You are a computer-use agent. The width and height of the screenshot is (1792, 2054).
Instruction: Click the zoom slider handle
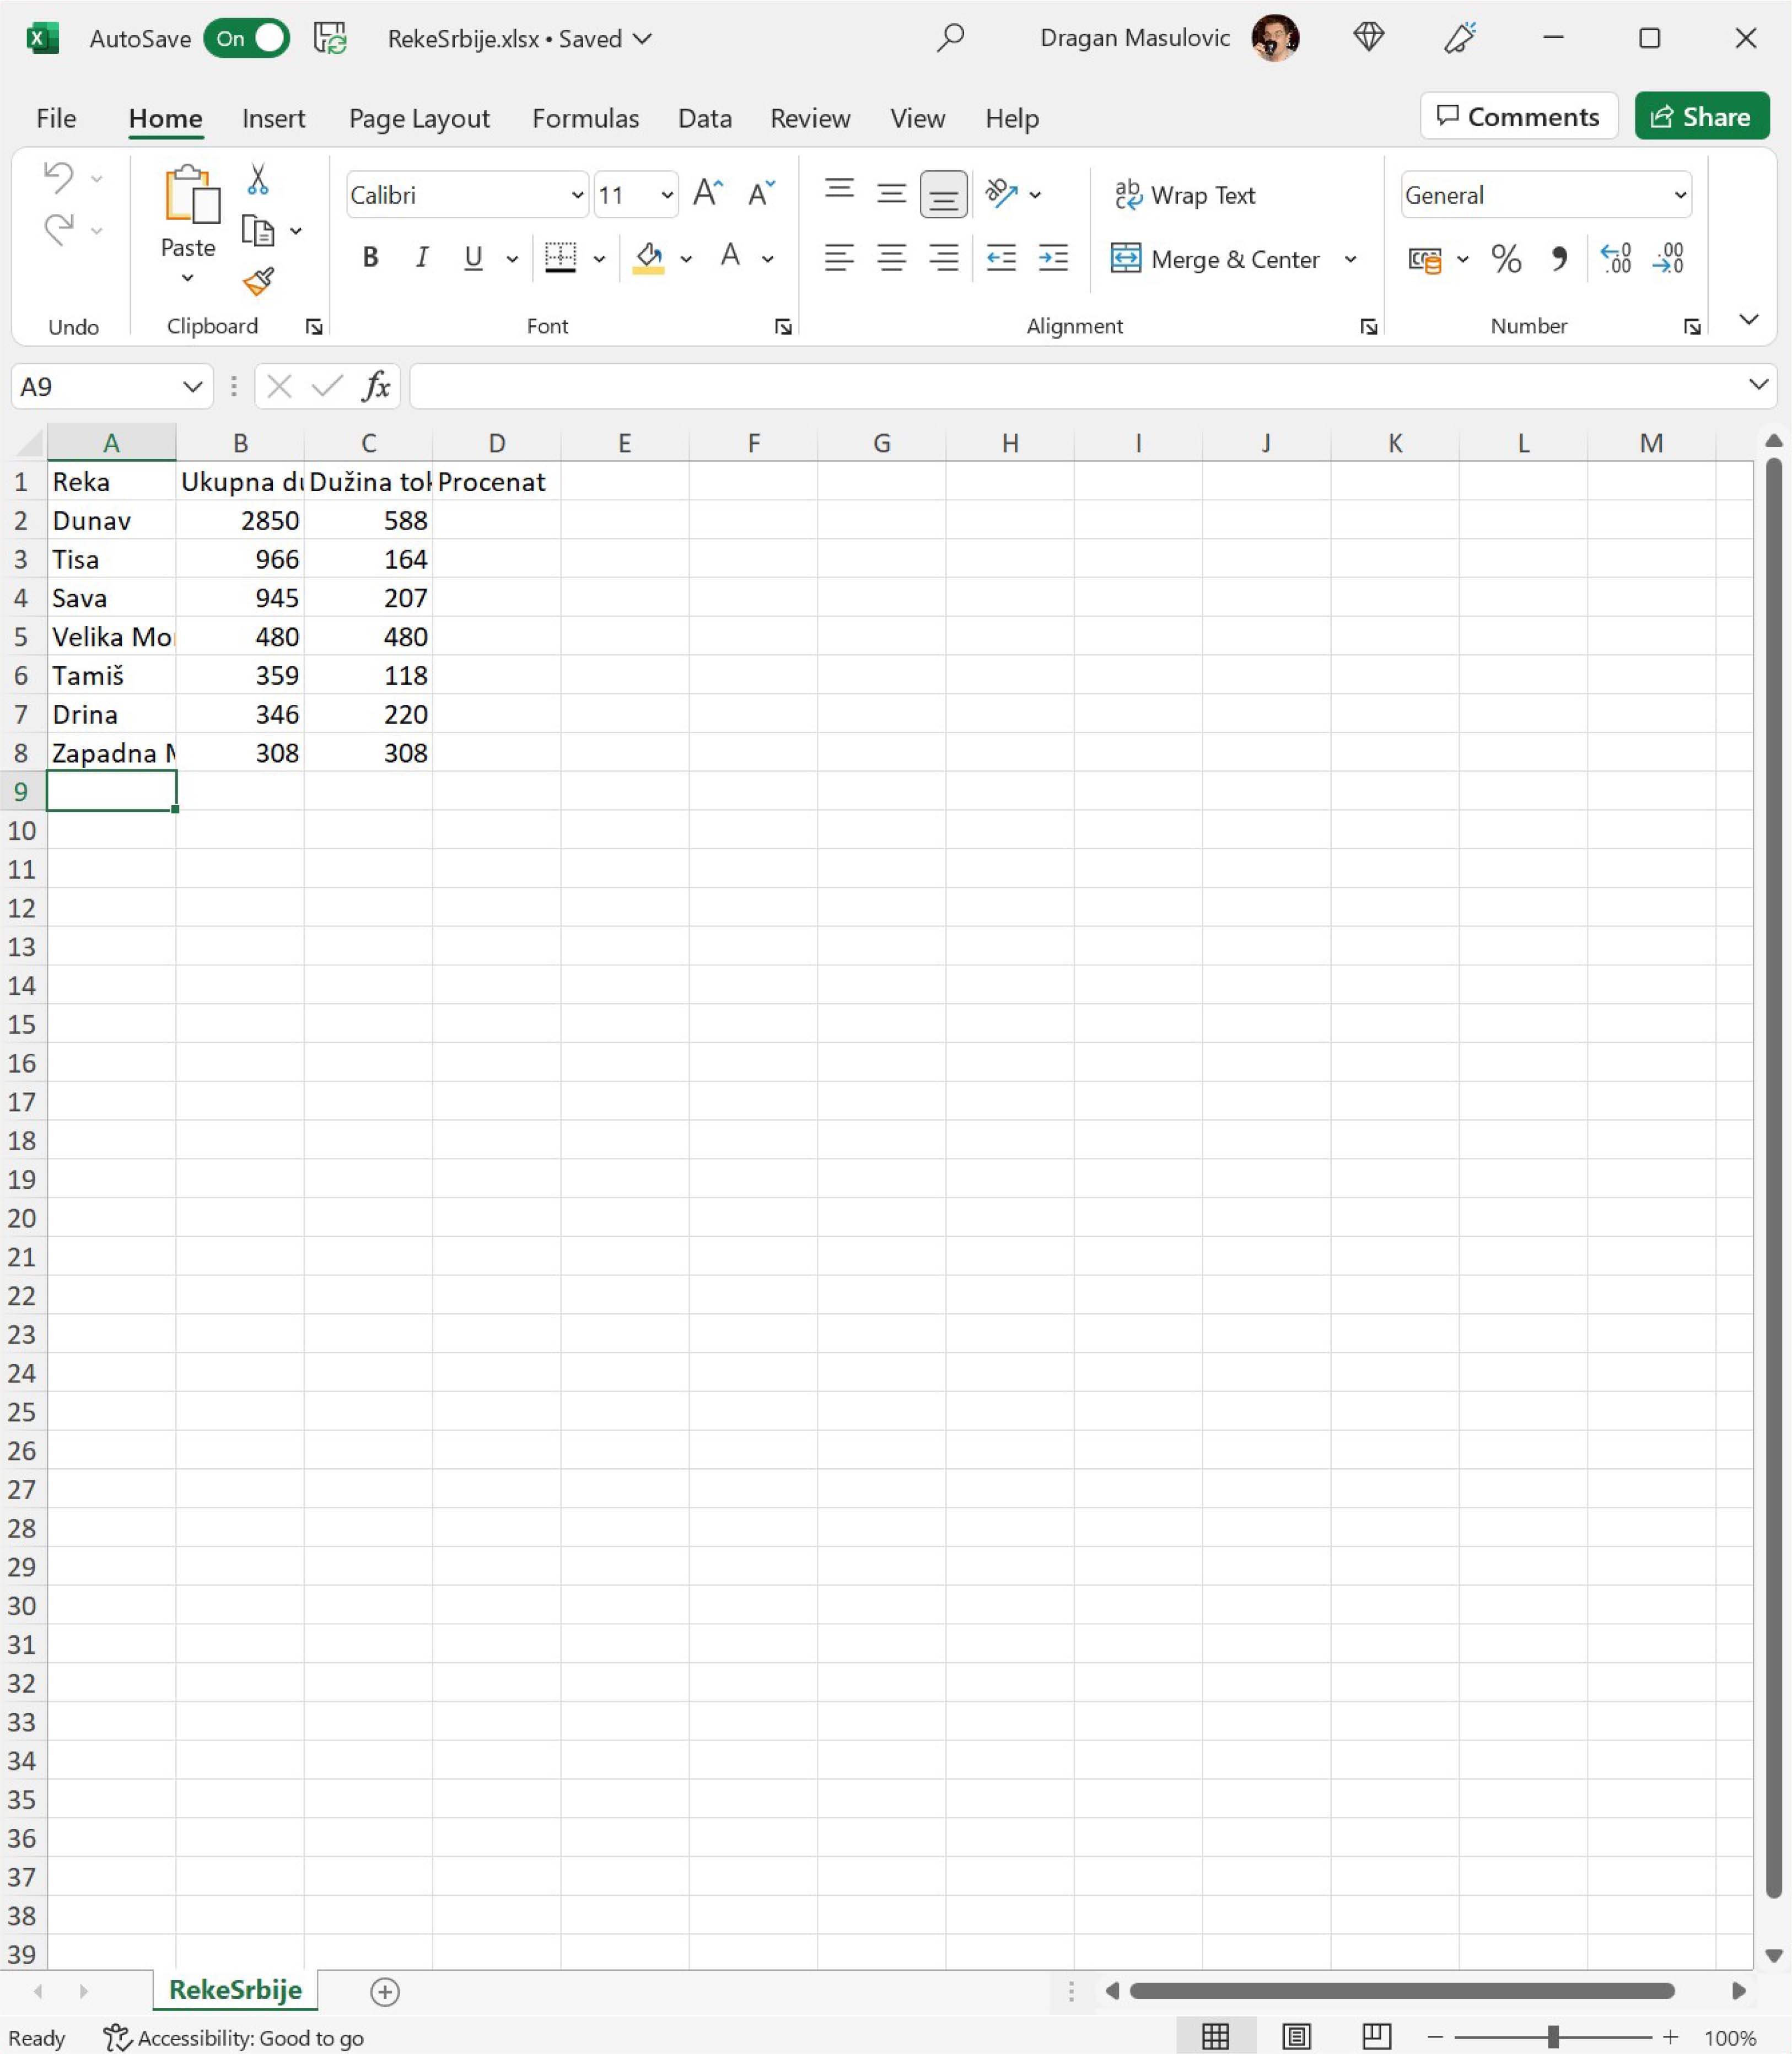tap(1553, 2037)
